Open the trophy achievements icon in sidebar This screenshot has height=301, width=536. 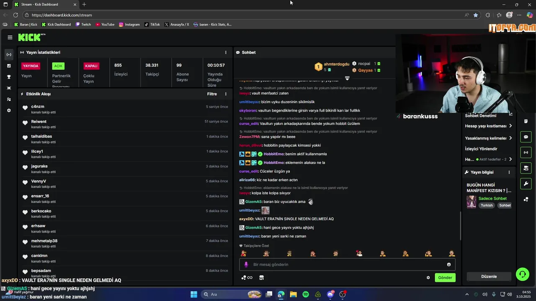[9, 77]
